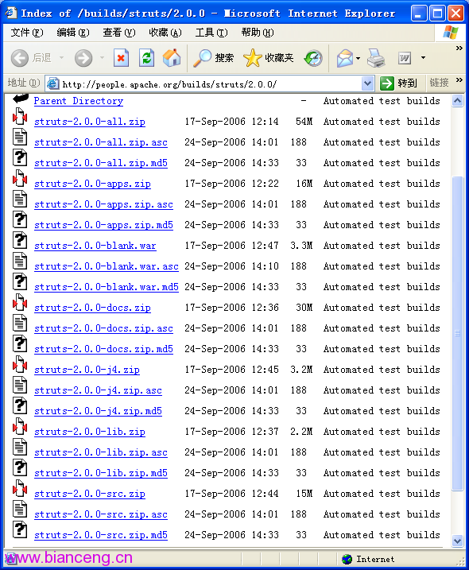469x570 pixels.
Task: Go to the Home page icon
Action: pyautogui.click(x=172, y=58)
